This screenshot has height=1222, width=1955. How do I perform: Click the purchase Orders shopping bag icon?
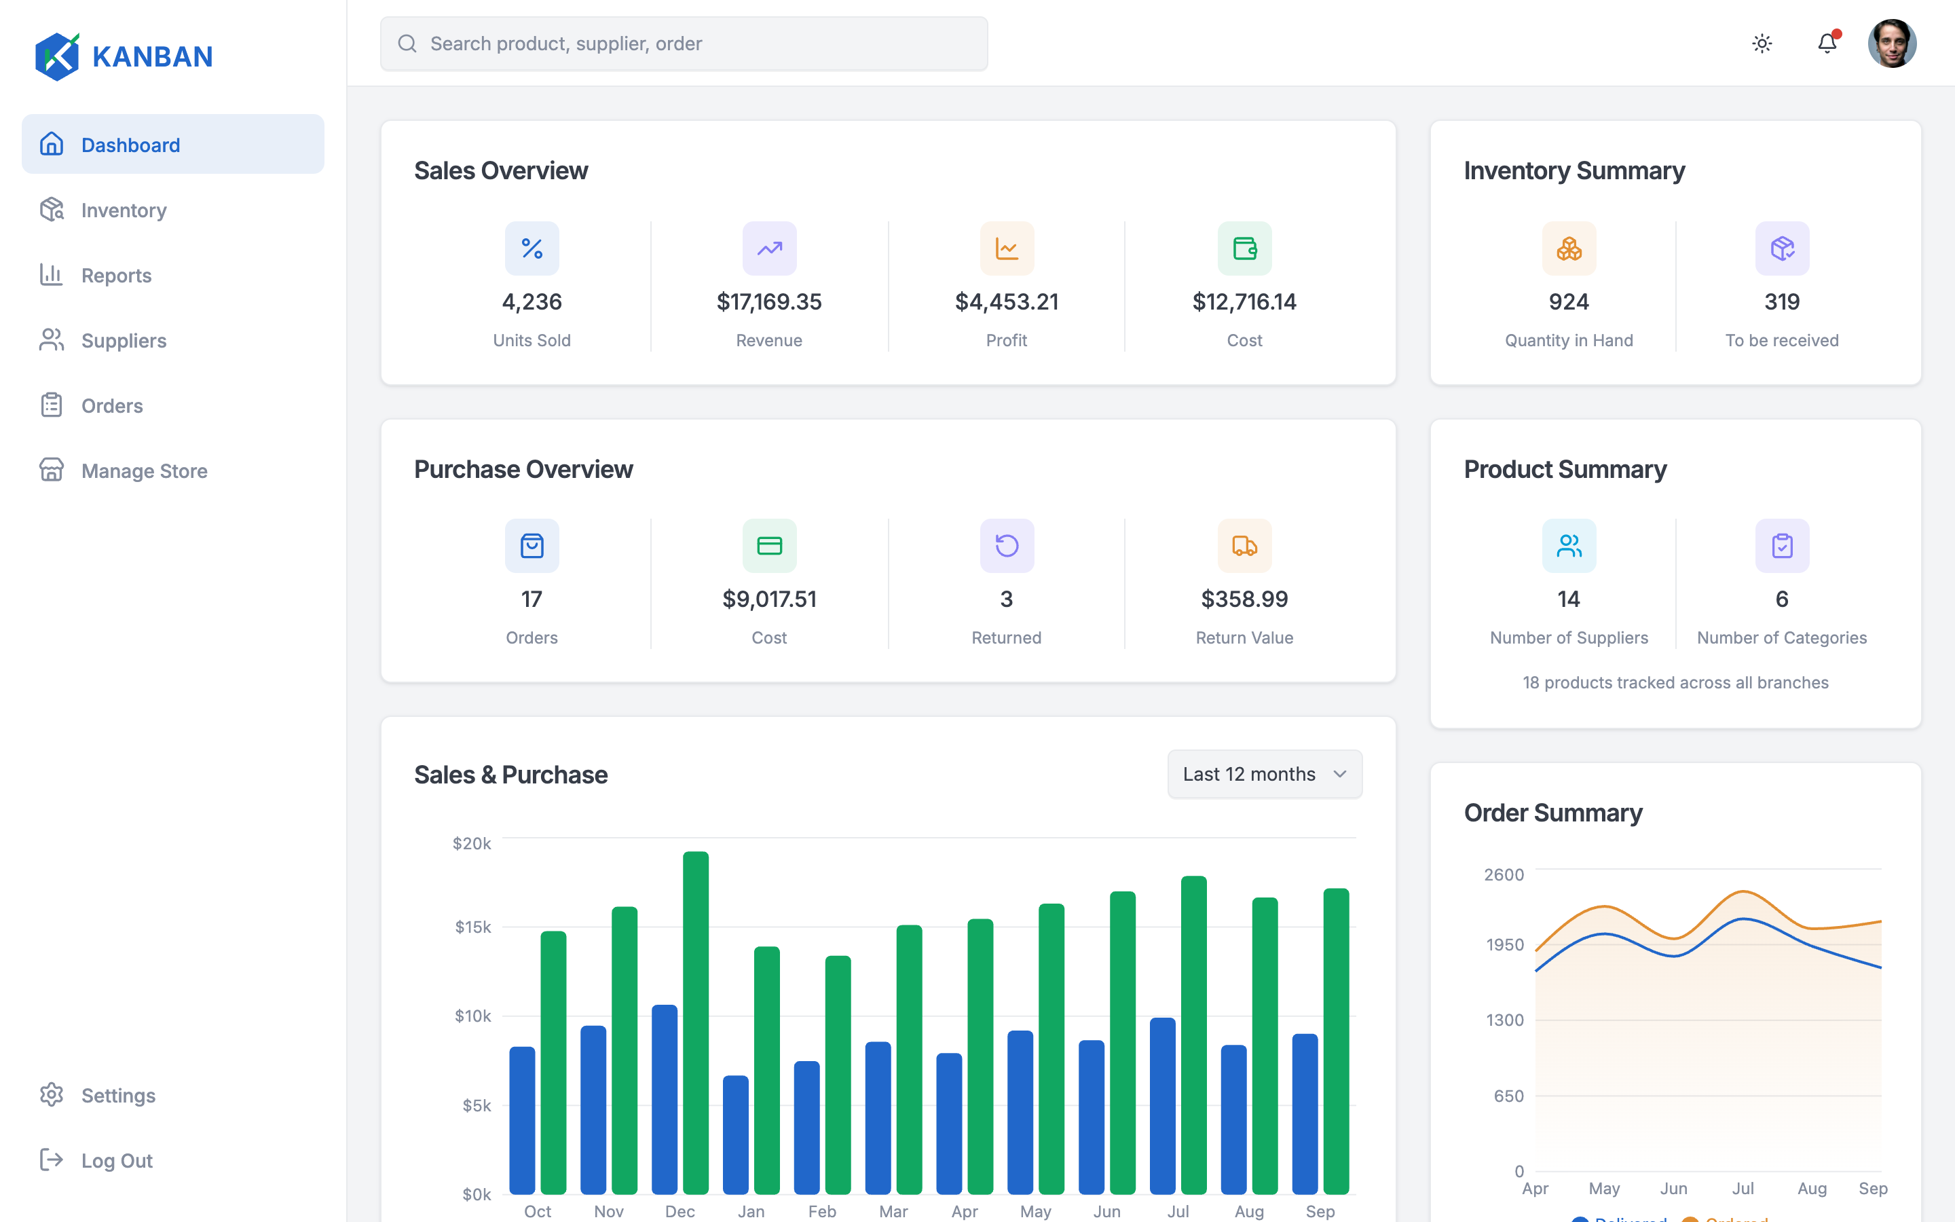tap(532, 546)
